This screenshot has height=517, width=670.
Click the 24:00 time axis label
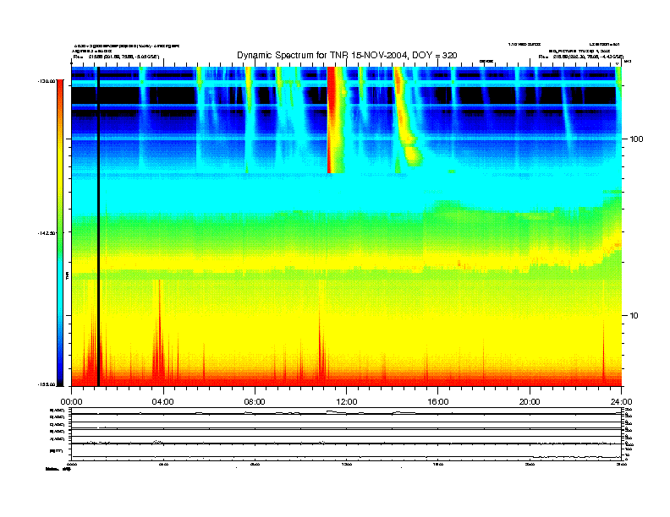click(621, 402)
